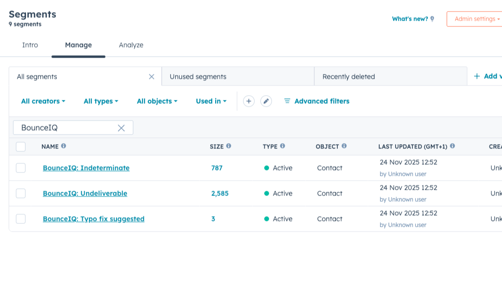Click the info icon next to TYPE
This screenshot has height=282, width=502.
(x=283, y=146)
